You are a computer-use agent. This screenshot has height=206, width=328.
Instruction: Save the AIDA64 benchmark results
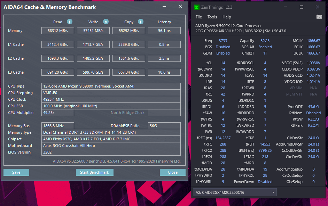click(16, 172)
